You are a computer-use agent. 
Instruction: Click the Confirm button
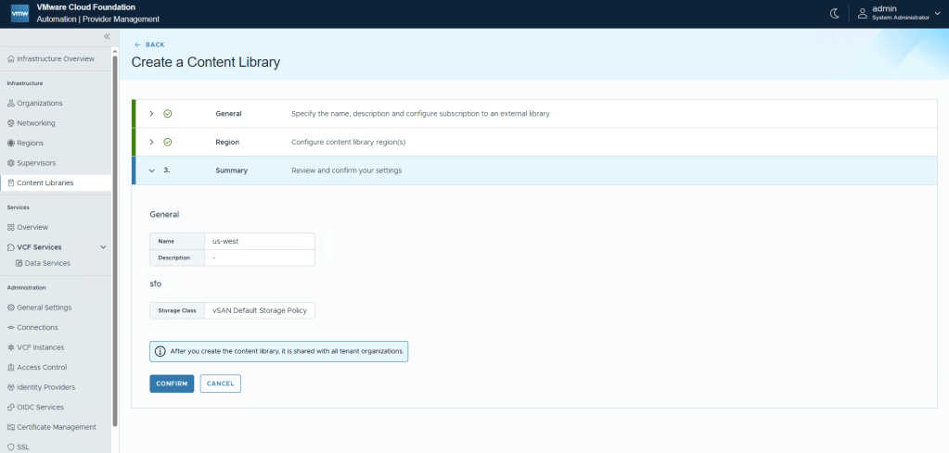172,384
